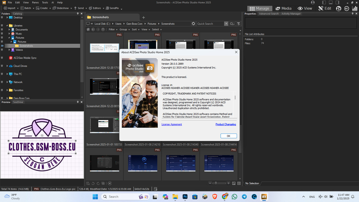This screenshot has height=202, width=359.
Task: Open WhatsApp from the Windows taskbar
Action: coord(234,197)
